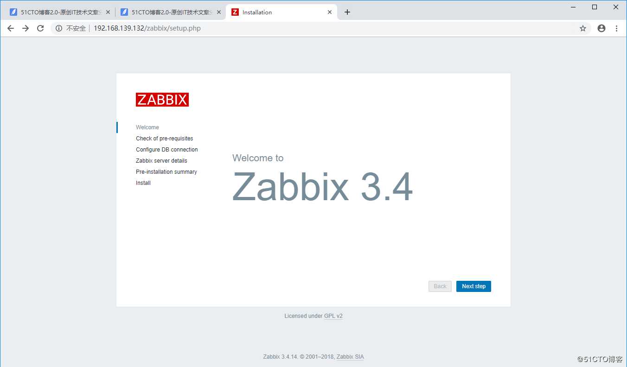This screenshot has height=367, width=627.
Task: Click the Next step button
Action: pos(473,286)
